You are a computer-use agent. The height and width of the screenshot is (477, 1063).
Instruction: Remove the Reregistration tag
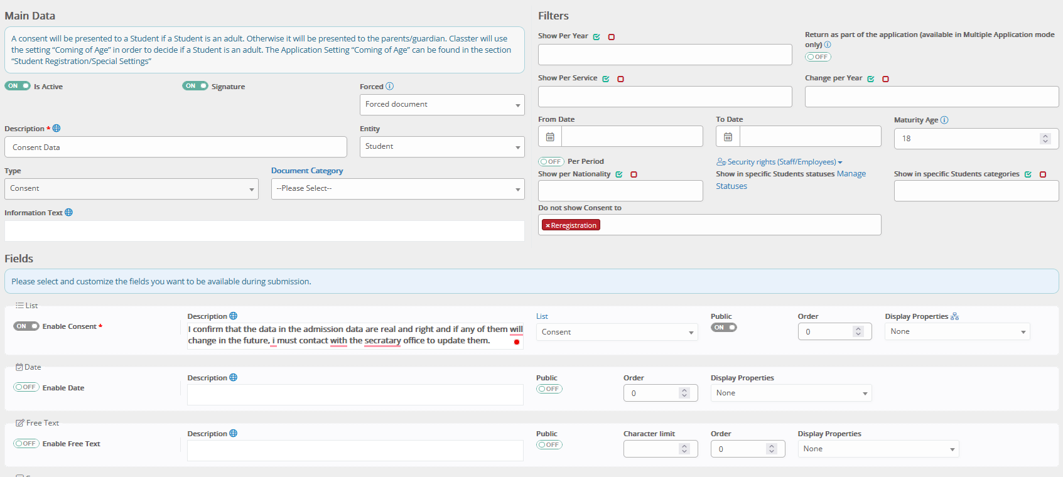coord(548,225)
